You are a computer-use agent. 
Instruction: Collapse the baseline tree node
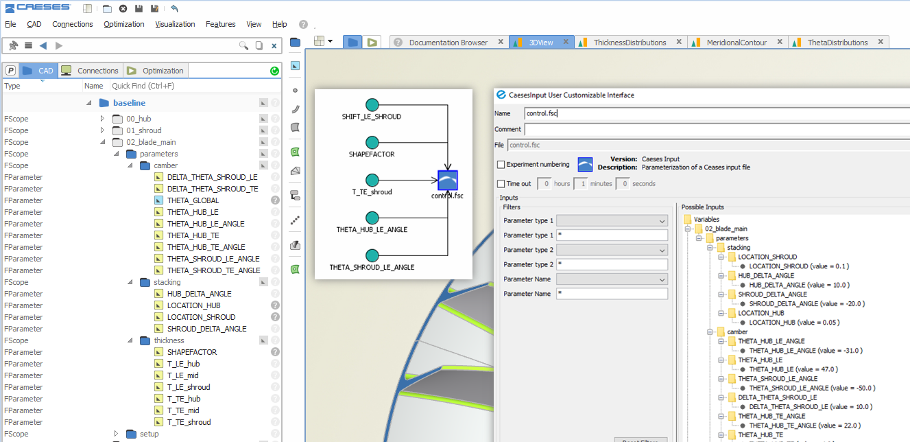click(x=89, y=103)
